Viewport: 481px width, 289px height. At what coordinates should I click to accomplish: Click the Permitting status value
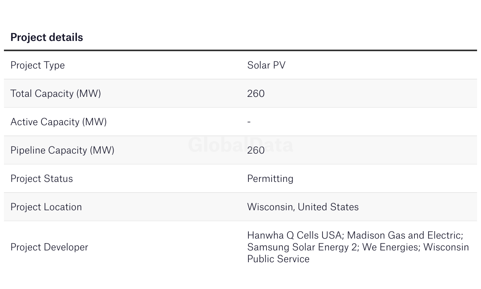tap(270, 179)
